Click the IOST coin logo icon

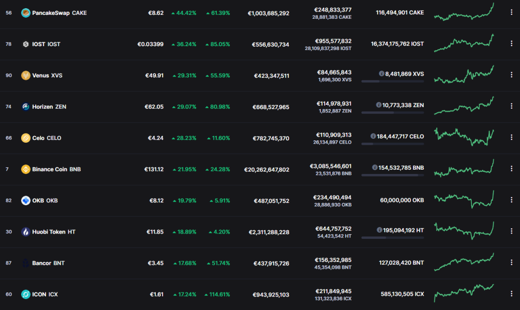[x=25, y=44]
